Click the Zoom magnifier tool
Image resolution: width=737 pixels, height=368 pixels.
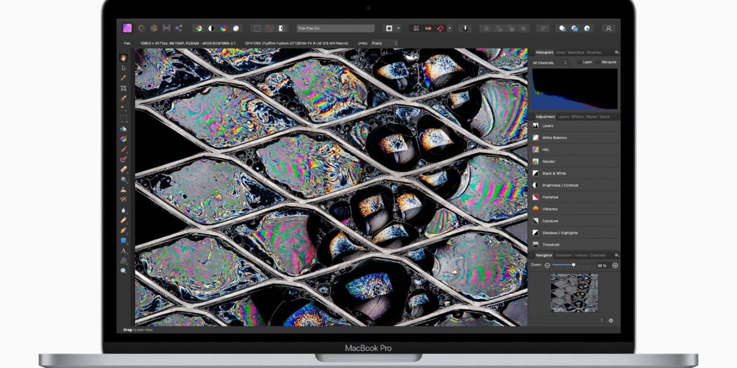click(x=123, y=270)
